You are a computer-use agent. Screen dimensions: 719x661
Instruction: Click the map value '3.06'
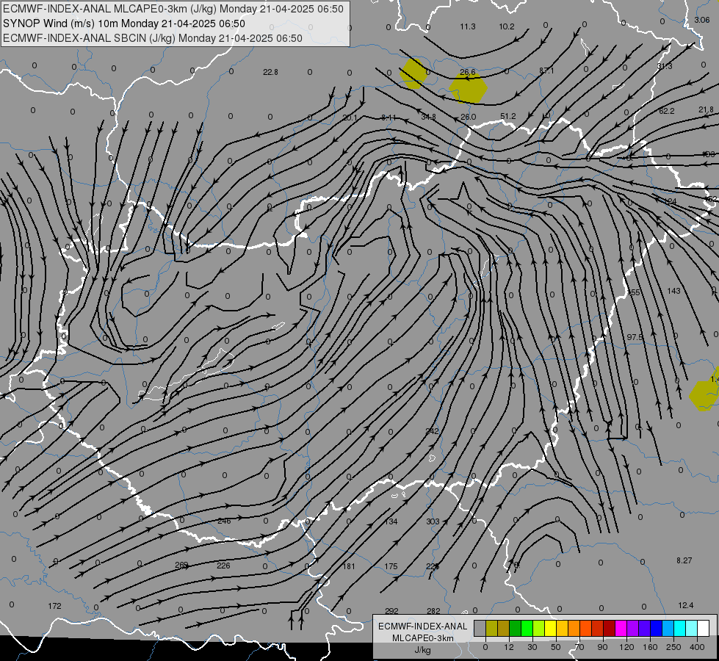[x=702, y=20]
